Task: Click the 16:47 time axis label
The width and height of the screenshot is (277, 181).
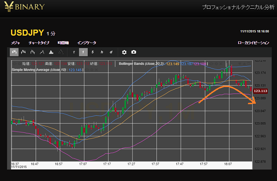Action: pyautogui.click(x=35, y=164)
